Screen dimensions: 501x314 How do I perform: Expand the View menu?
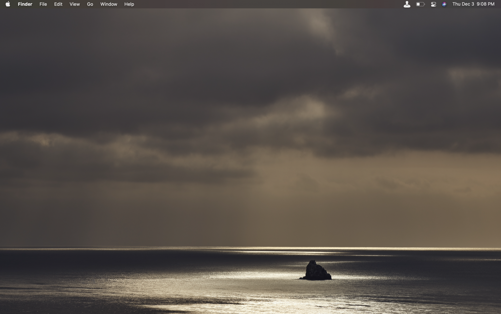point(74,4)
